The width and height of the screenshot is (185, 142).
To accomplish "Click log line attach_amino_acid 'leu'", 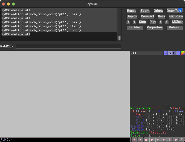I will coord(41,26).
